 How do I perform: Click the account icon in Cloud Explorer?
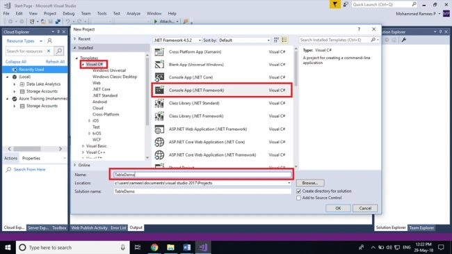point(49,40)
